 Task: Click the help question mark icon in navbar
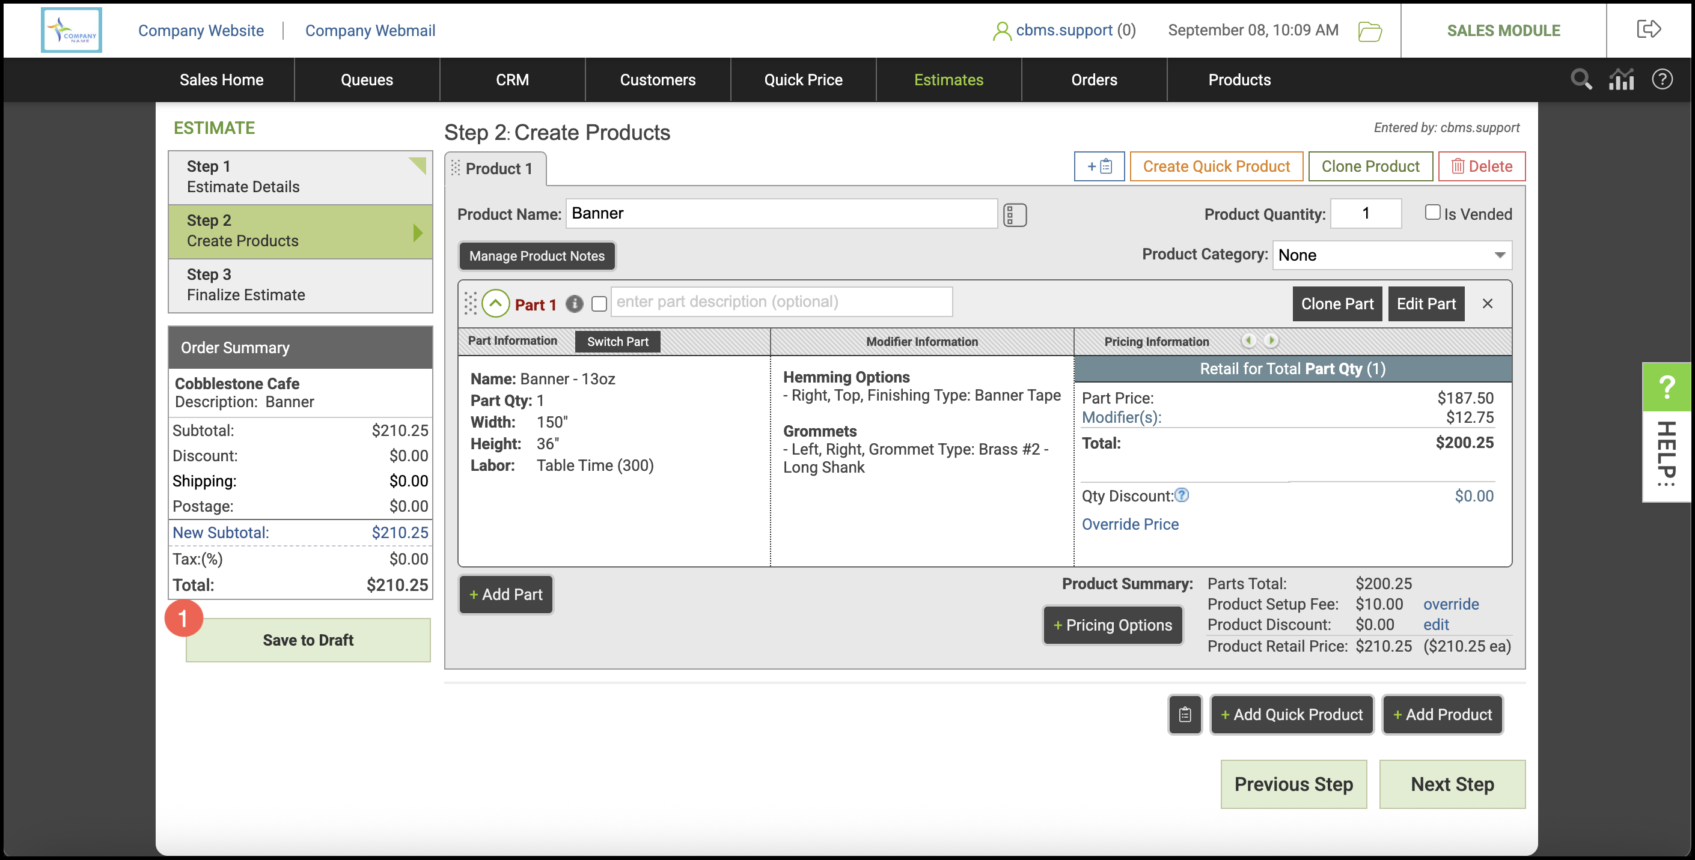[x=1661, y=79]
